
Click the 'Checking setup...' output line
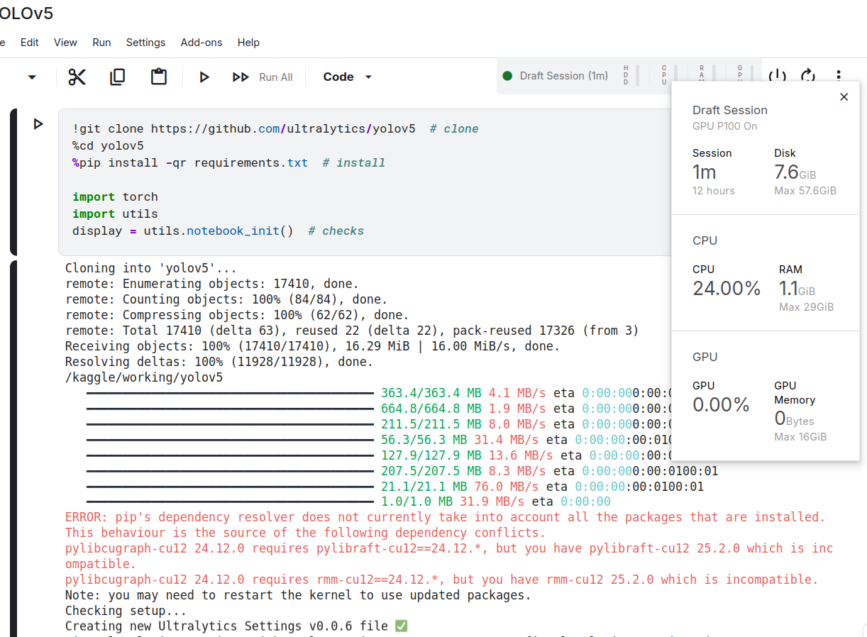pyautogui.click(x=126, y=611)
